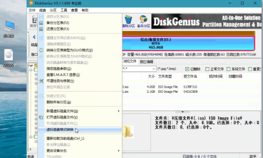Click the previous disk arrow icon

pos(34,37)
